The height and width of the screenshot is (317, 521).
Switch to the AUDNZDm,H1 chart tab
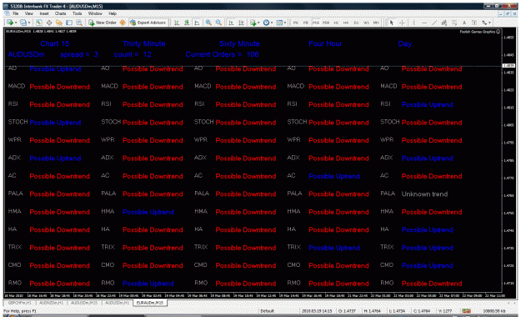tap(51, 303)
